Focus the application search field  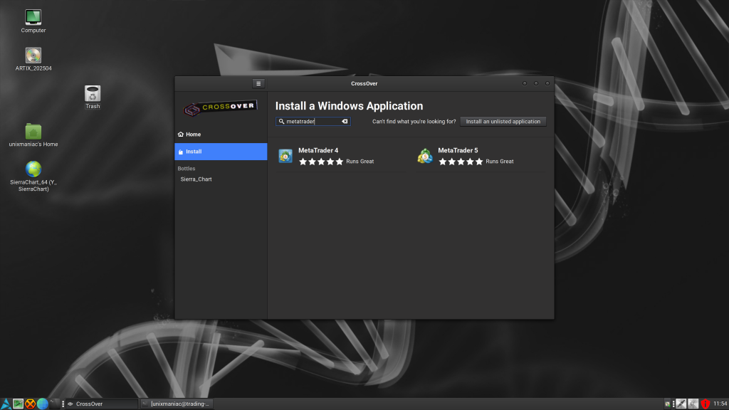[310, 122]
